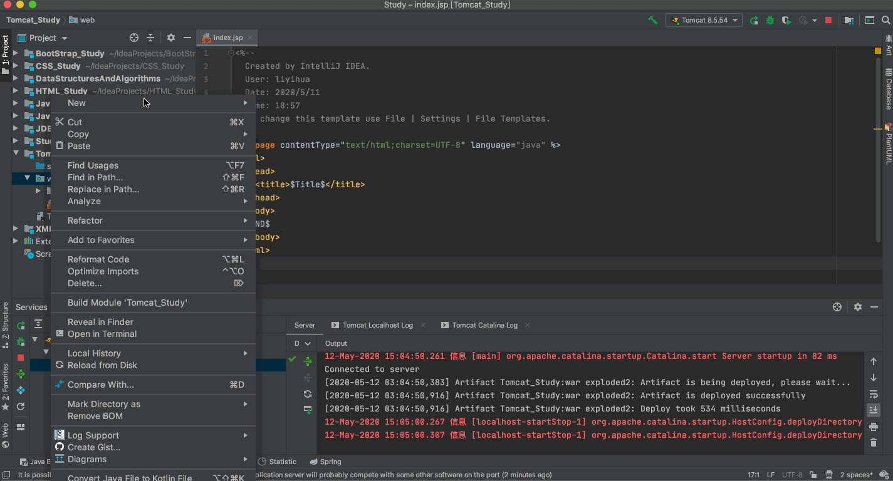This screenshot has height=481, width=893.
Task: Click the Run Anything toolbar icon
Action: (x=870, y=20)
